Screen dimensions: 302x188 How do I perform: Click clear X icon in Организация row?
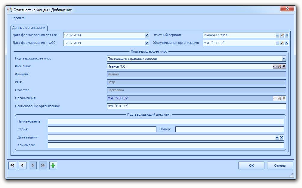[x=284, y=98]
